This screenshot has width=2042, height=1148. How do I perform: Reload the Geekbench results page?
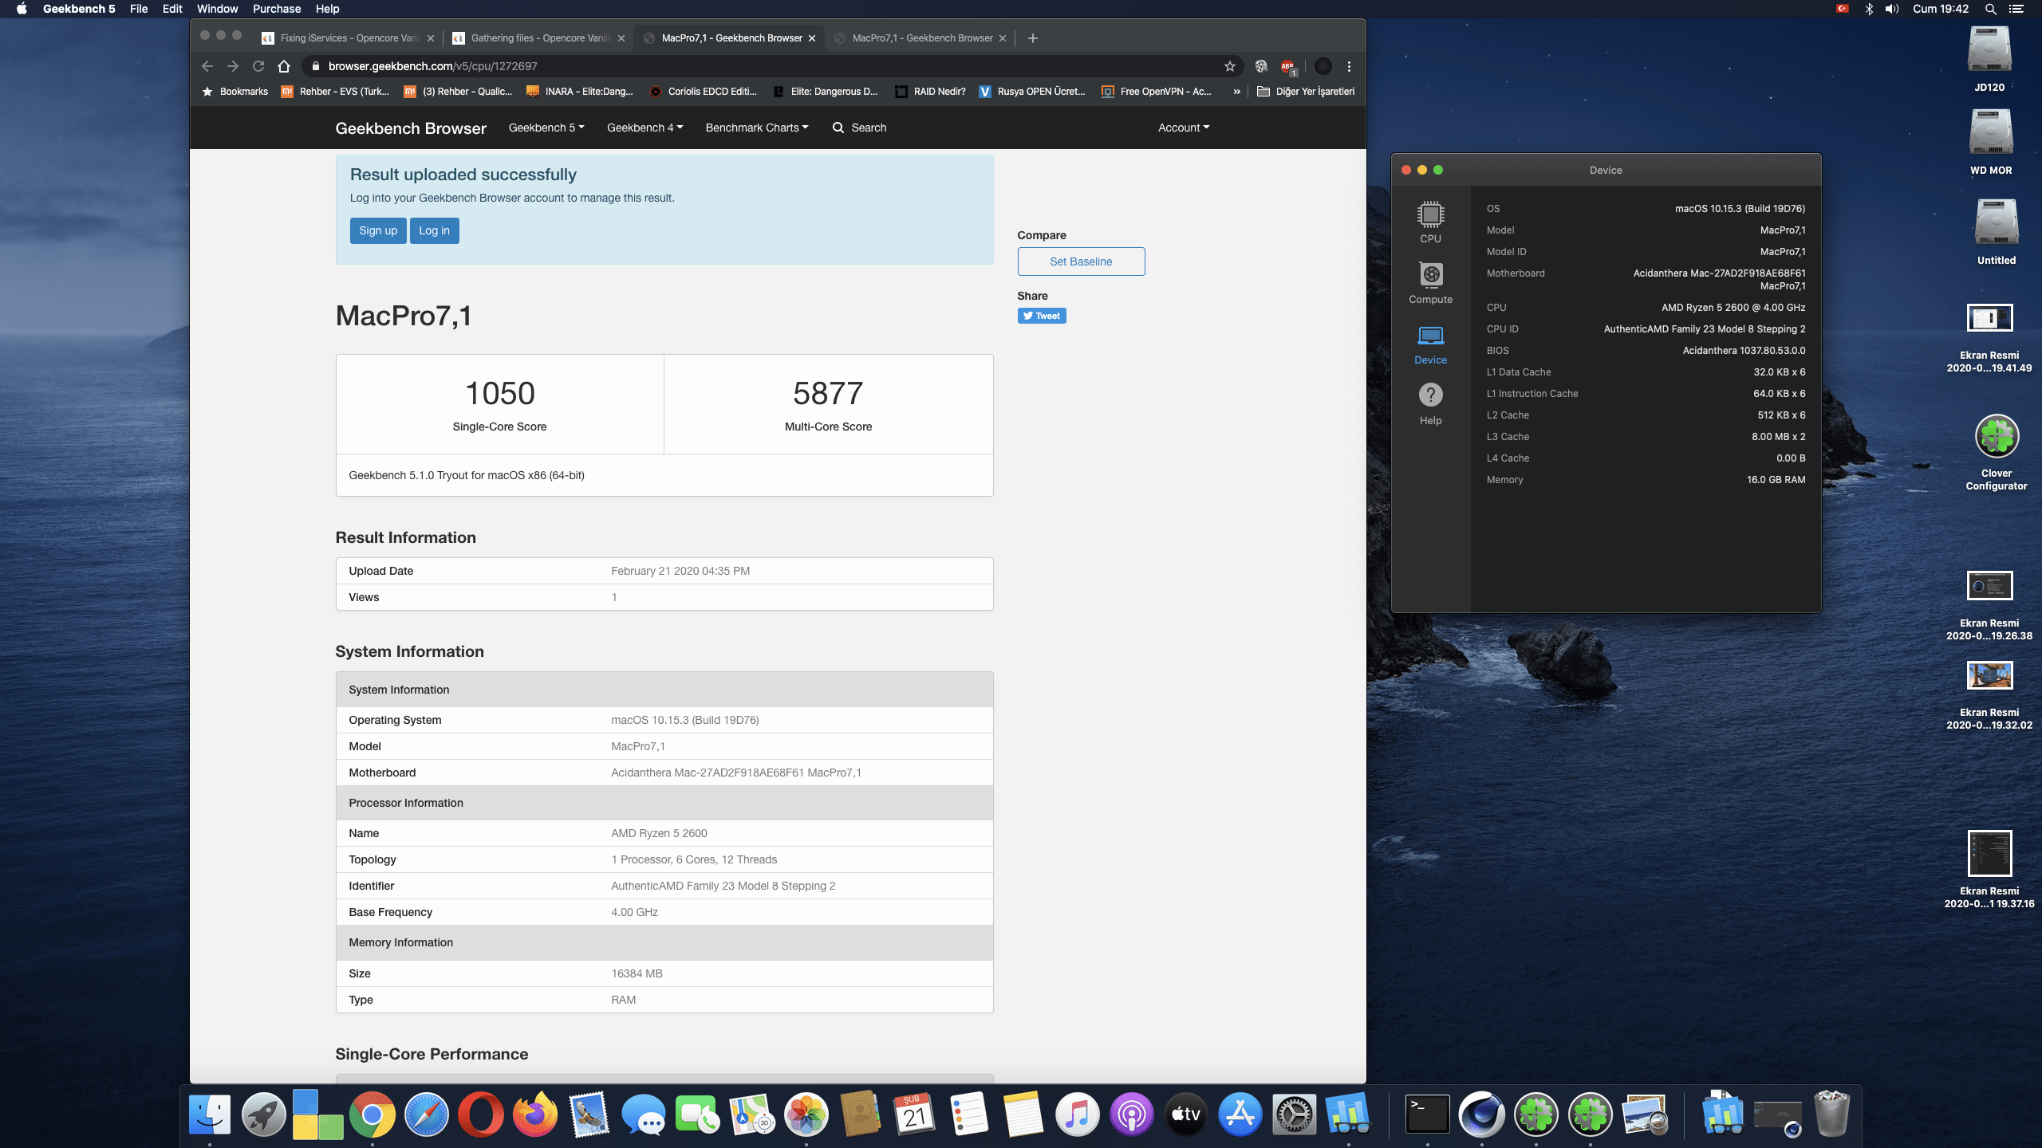[258, 66]
